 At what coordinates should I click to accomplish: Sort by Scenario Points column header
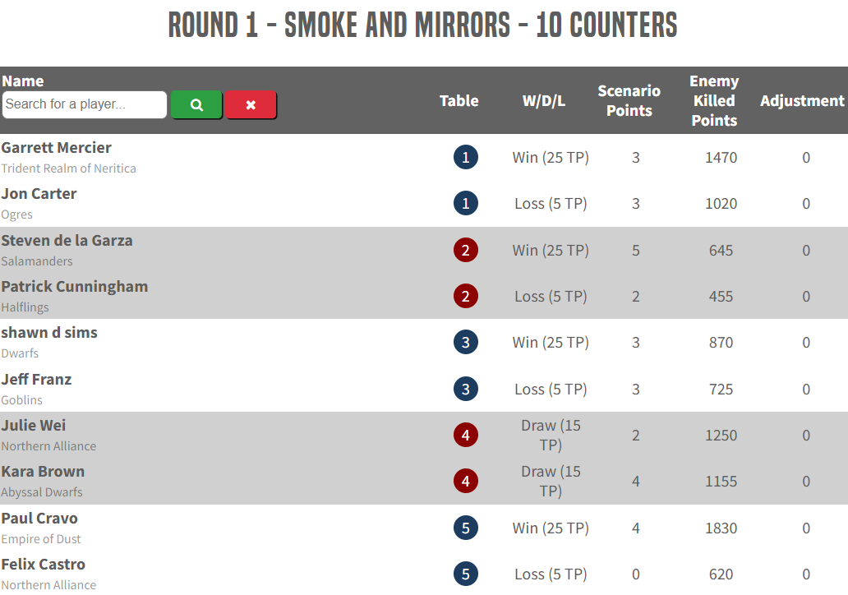click(x=629, y=100)
